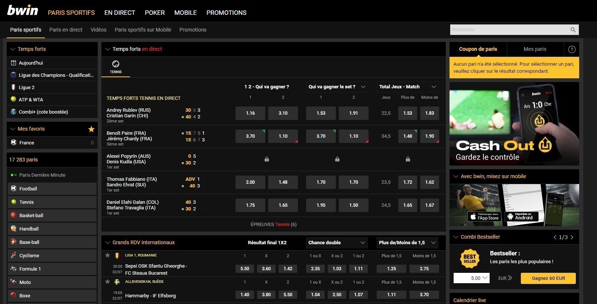Switch to Mes paris tab

pos(535,49)
